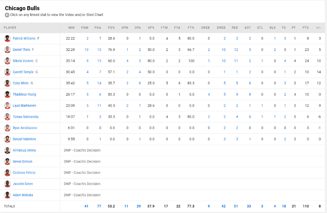Open Thaddeus Young's player page

[24, 94]
